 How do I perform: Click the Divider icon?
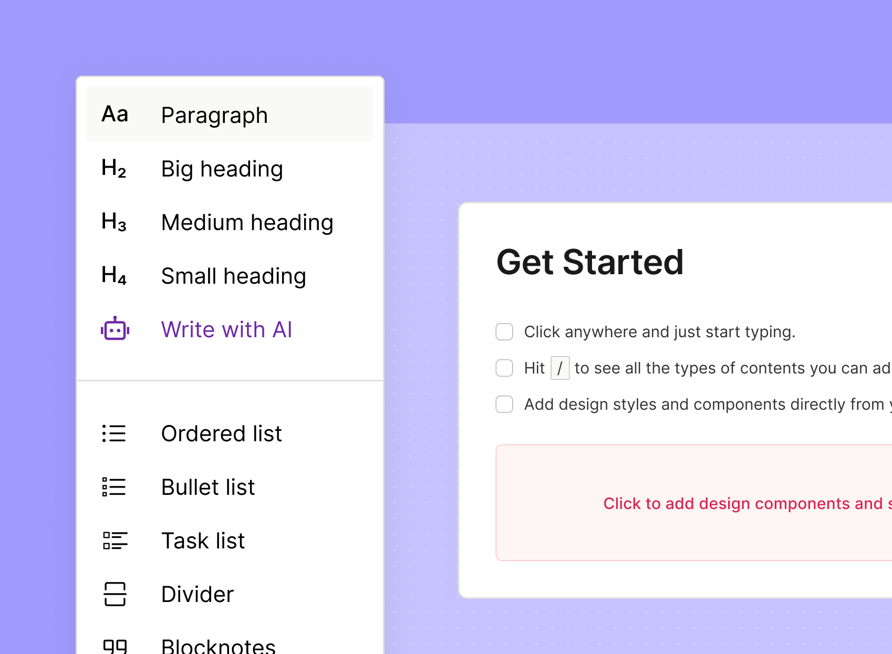click(113, 594)
